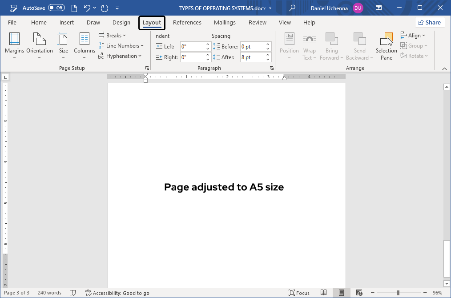Open the Review ribbon tab
The image size is (451, 298).
pos(257,22)
